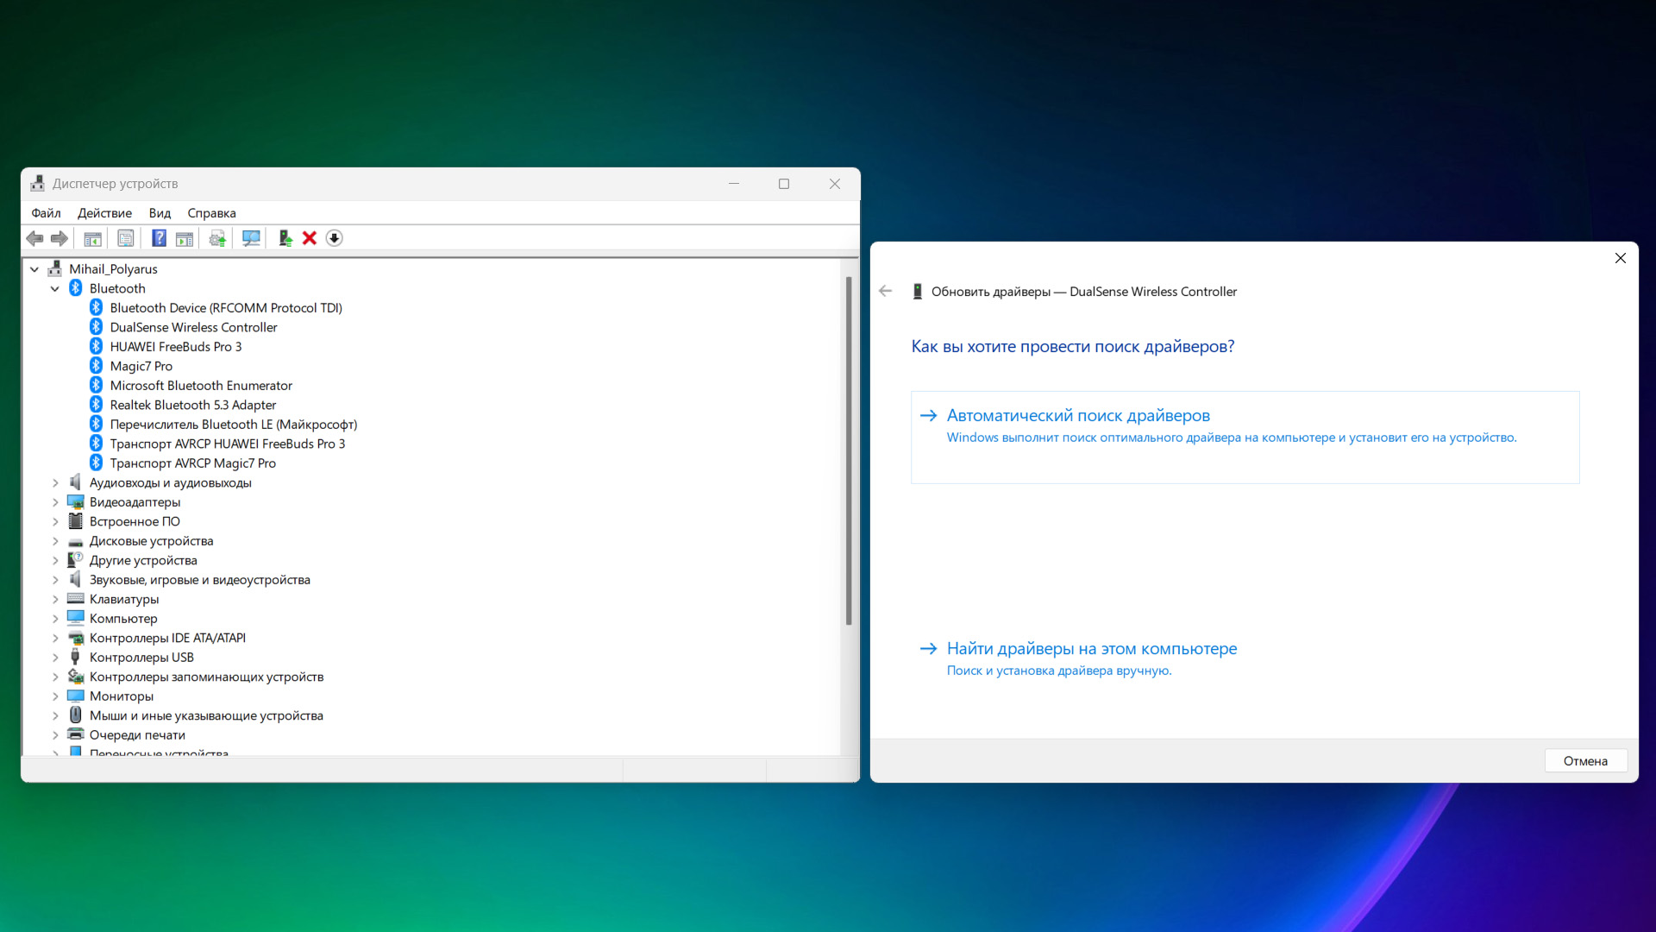Click the Scan for hardware changes icon
This screenshot has height=932, width=1656.
(x=251, y=238)
